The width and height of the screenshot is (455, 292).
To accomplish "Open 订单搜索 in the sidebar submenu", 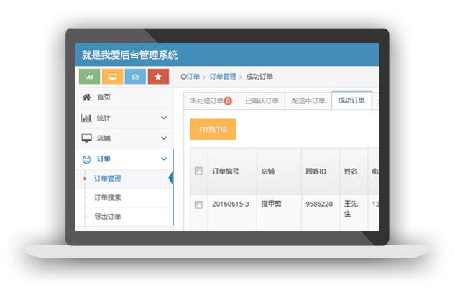I will click(x=108, y=197).
